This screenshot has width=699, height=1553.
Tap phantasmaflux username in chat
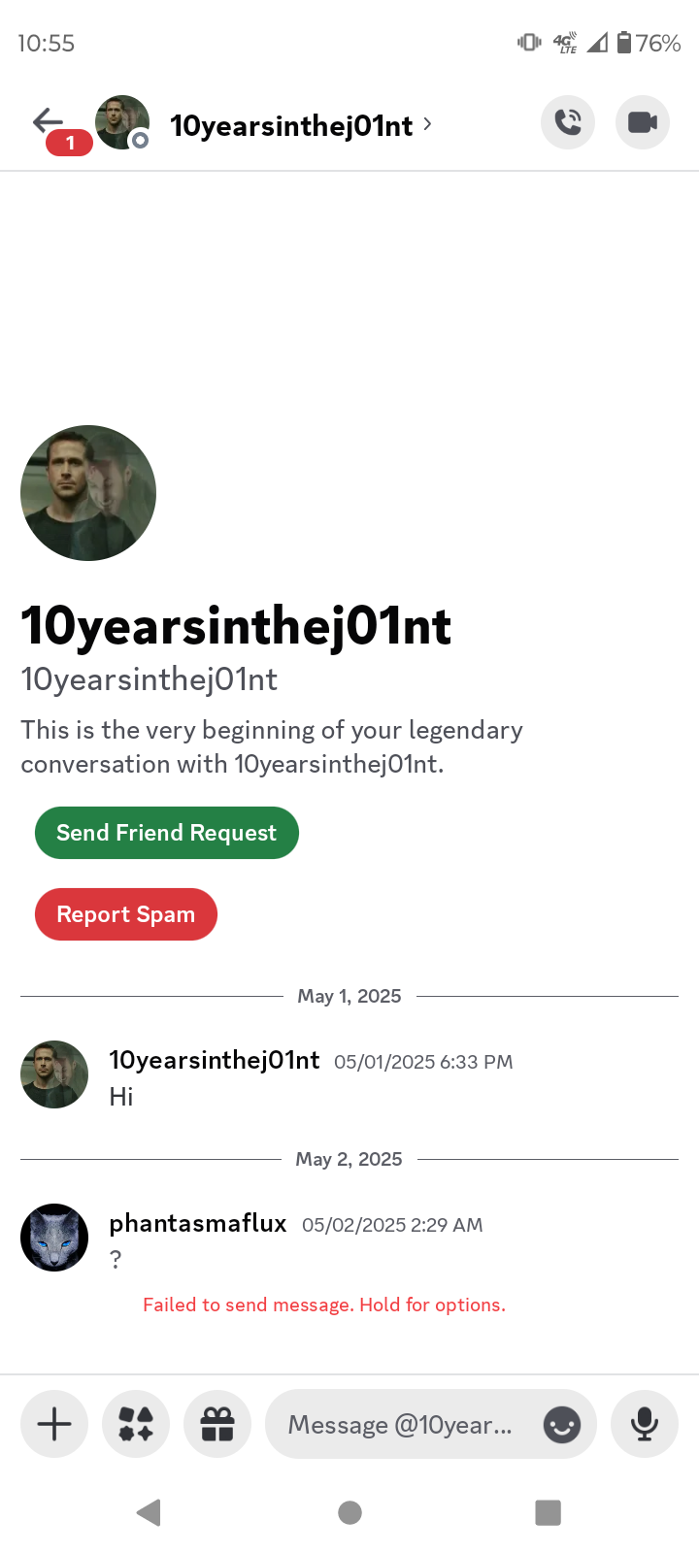click(198, 1223)
